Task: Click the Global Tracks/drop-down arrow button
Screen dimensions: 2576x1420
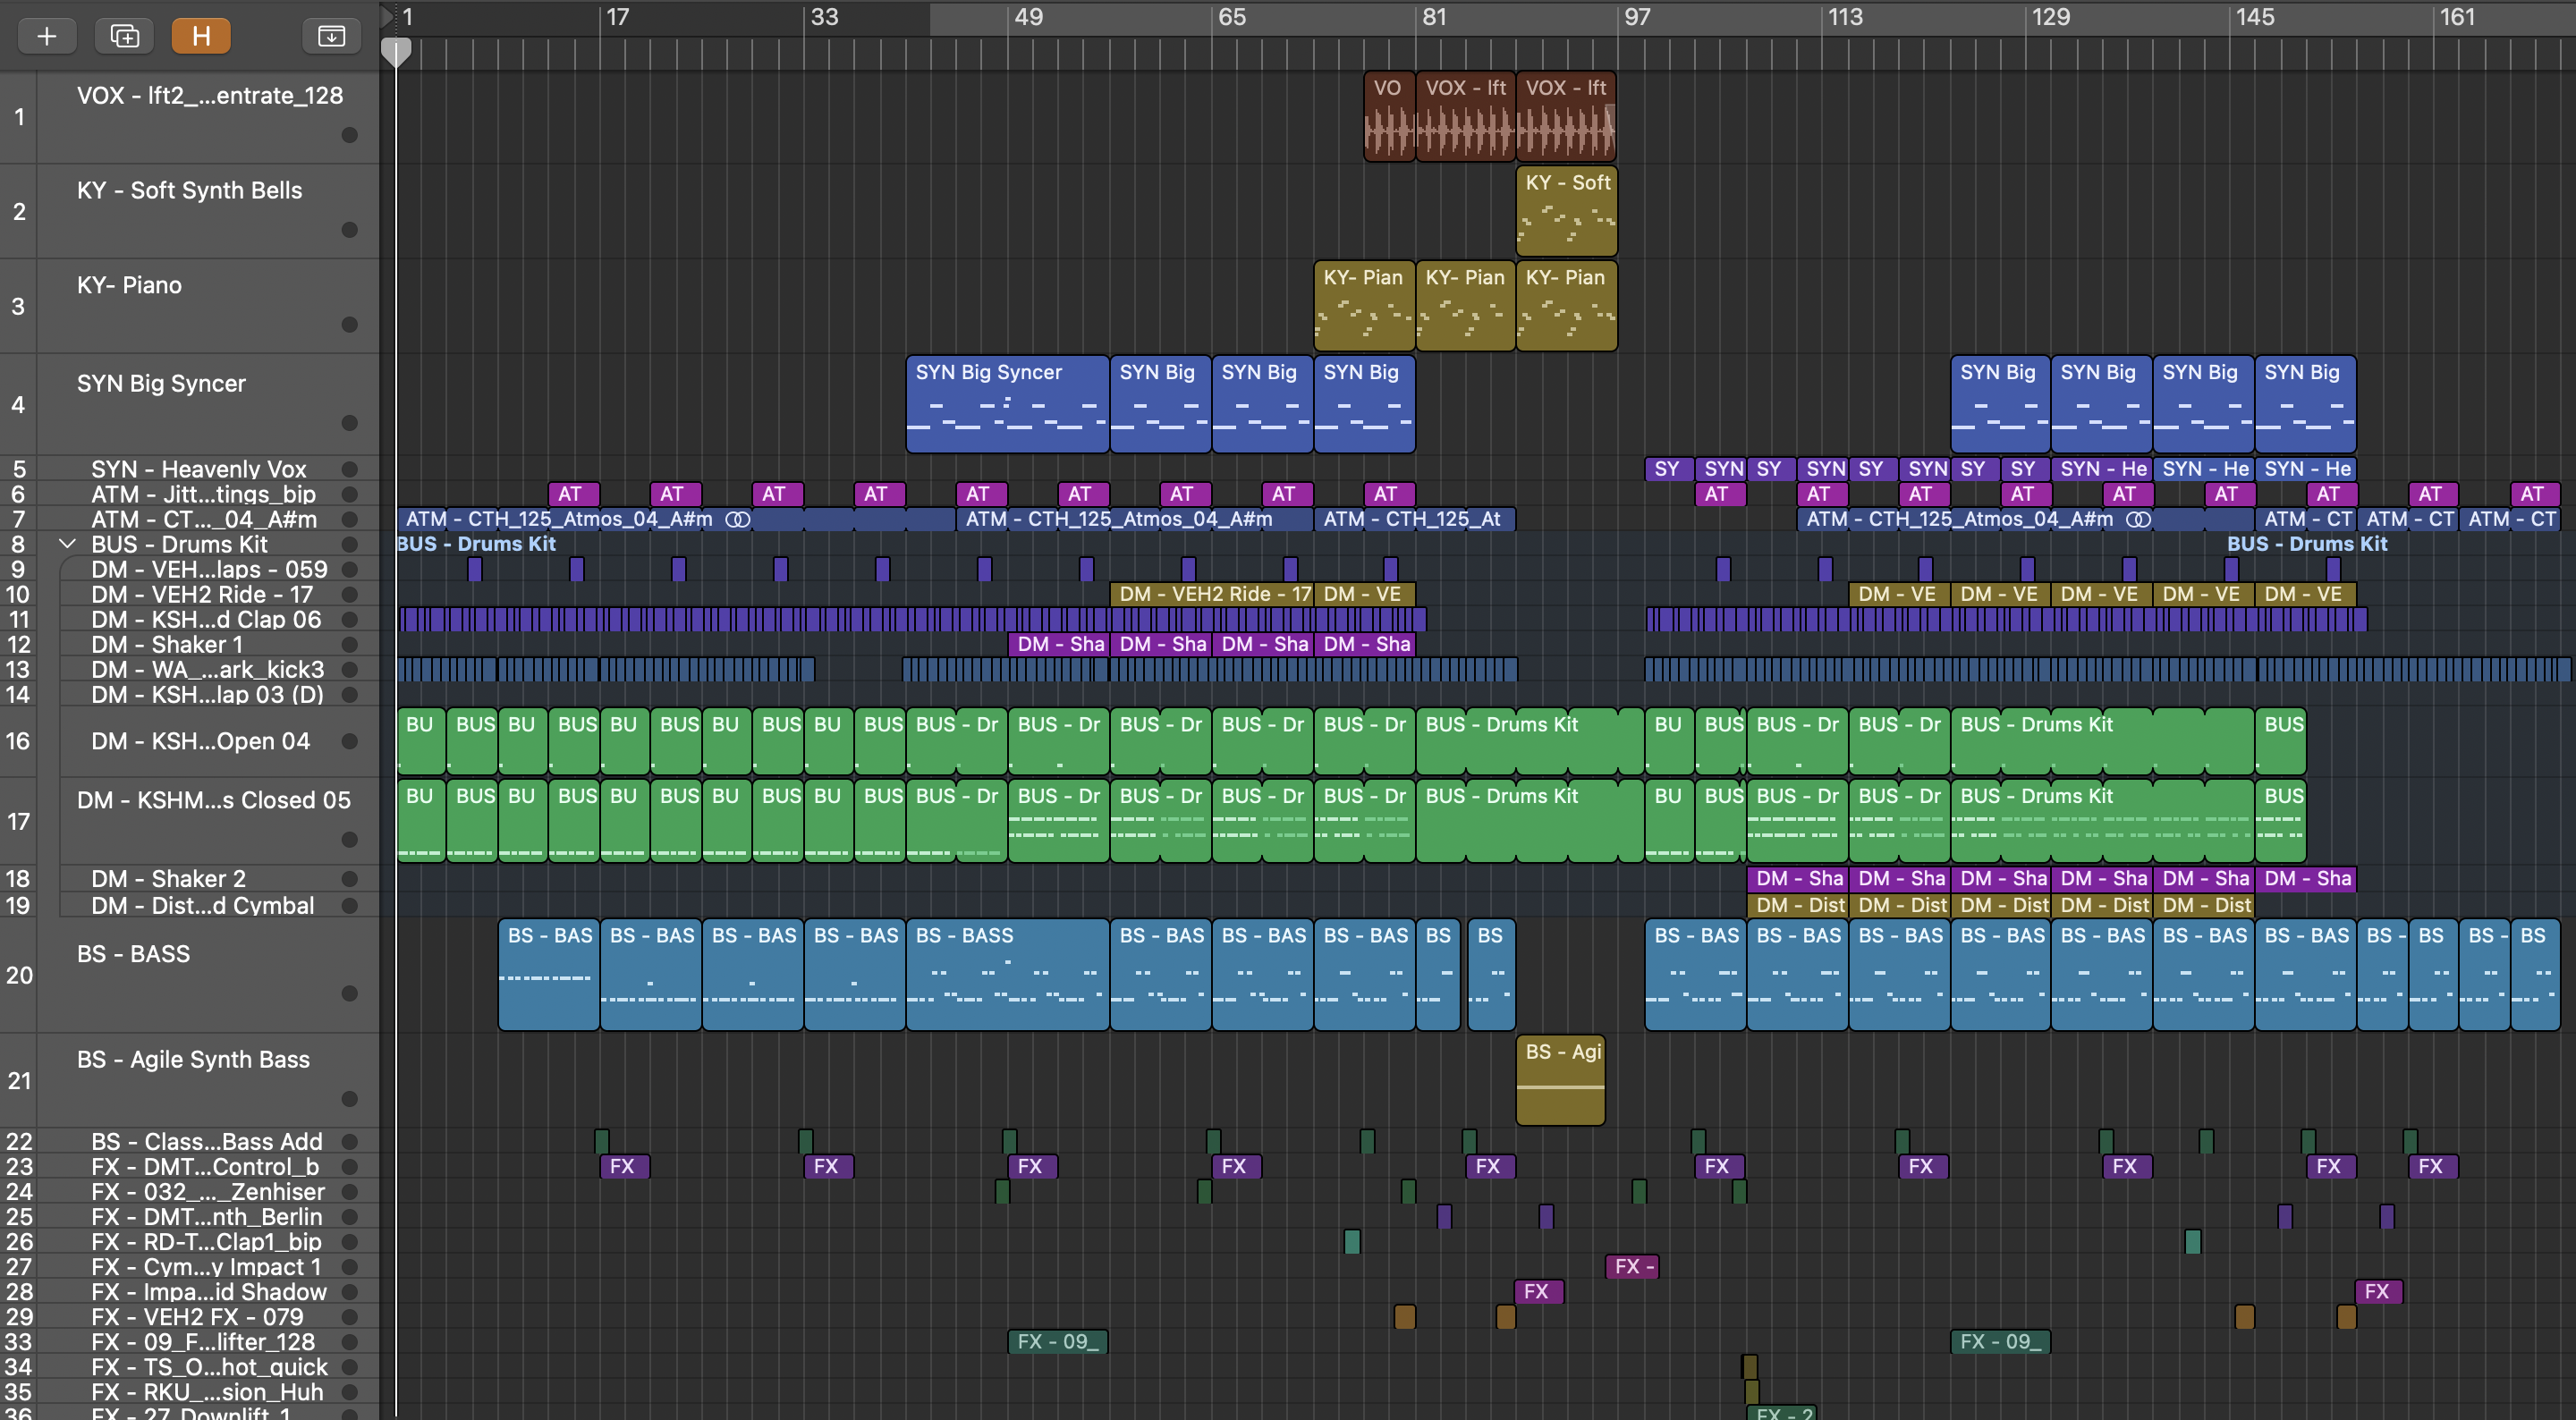Action: click(331, 36)
